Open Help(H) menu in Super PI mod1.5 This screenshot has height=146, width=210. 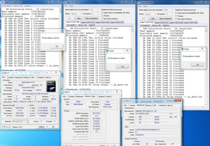27,6
